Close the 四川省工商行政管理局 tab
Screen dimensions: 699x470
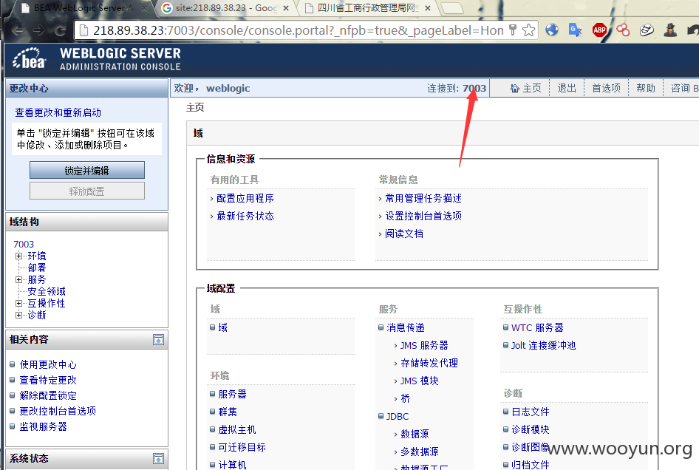click(x=428, y=8)
